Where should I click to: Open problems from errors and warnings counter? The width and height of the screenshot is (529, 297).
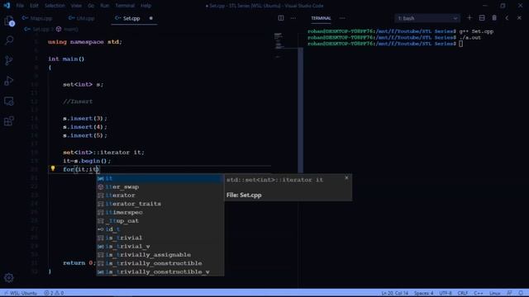click(54, 293)
